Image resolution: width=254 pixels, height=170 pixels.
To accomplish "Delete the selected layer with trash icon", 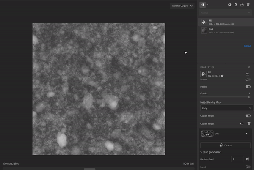I will (248, 5).
